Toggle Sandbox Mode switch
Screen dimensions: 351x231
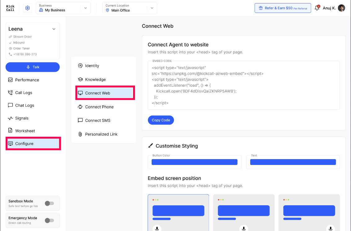click(49, 203)
